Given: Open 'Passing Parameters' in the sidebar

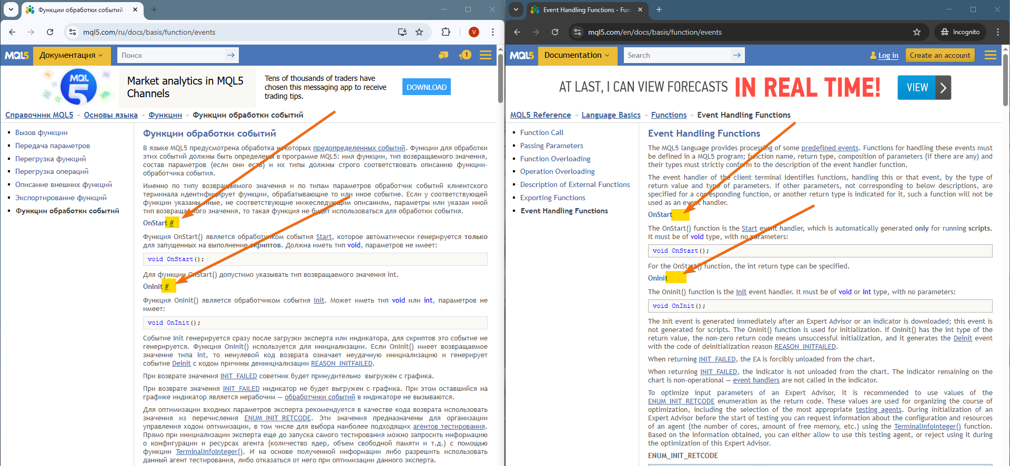Looking at the screenshot, I should pyautogui.click(x=551, y=146).
